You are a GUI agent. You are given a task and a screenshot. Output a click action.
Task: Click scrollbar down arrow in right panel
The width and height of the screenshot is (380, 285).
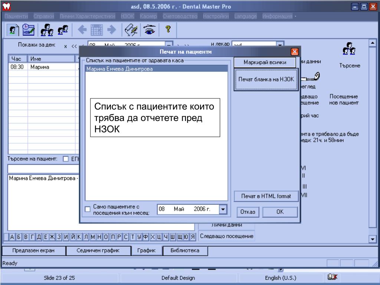coord(372,239)
